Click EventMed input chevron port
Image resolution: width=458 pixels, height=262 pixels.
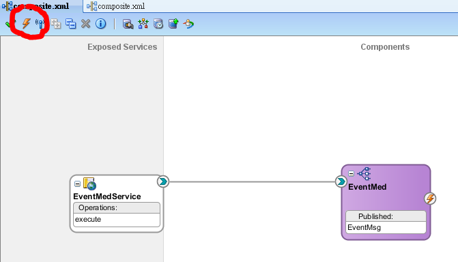point(341,181)
